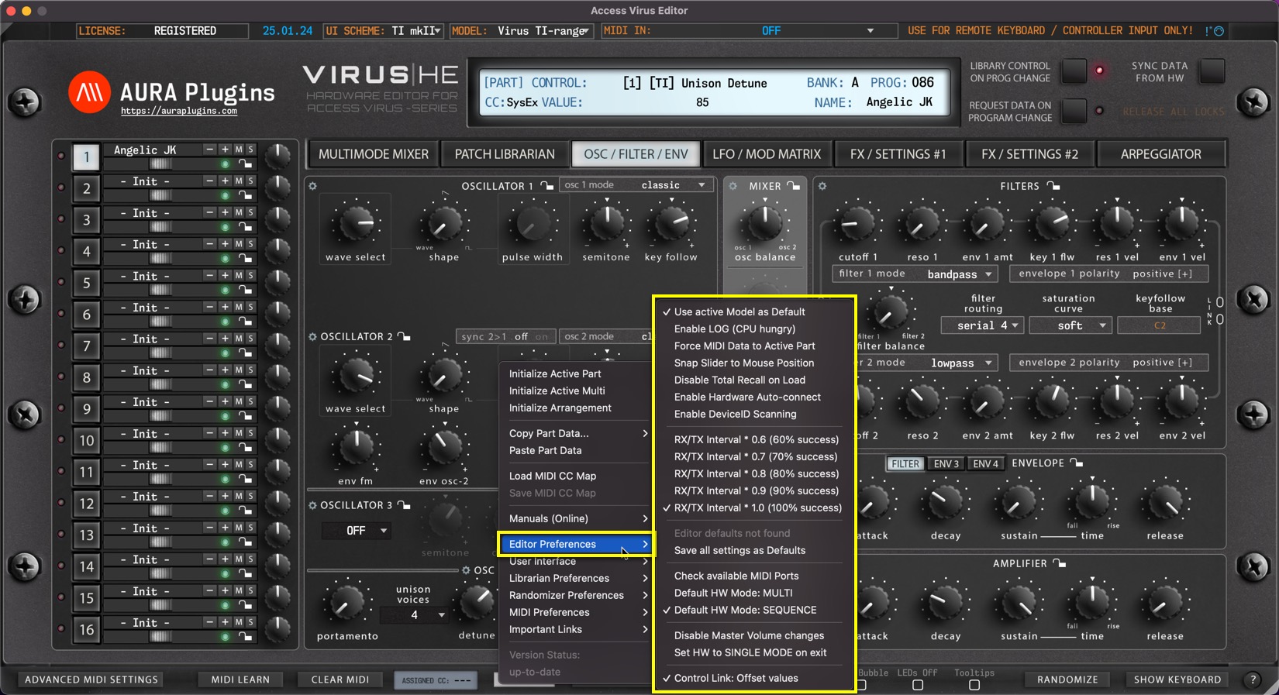The image size is (1279, 695).
Task: Click the Mixer section lock icon
Action: [794, 186]
